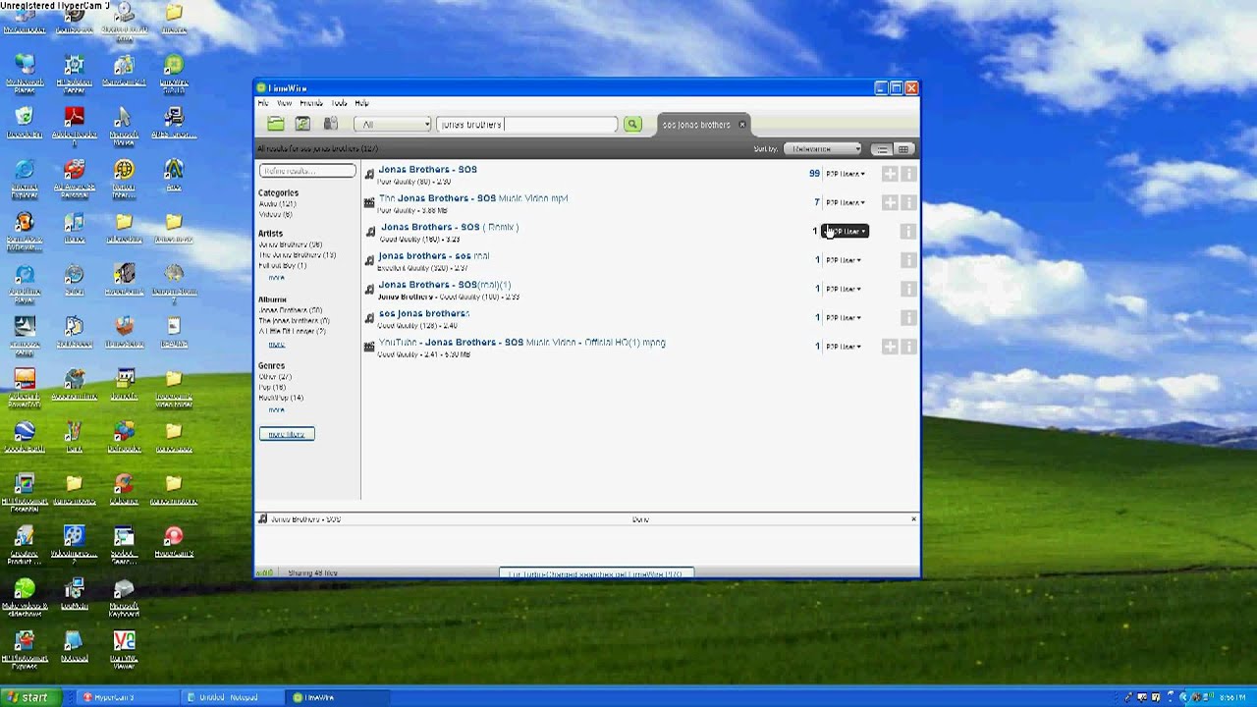Click the LimeWire PRO promo link in status bar
The width and height of the screenshot is (1257, 707).
click(595, 573)
